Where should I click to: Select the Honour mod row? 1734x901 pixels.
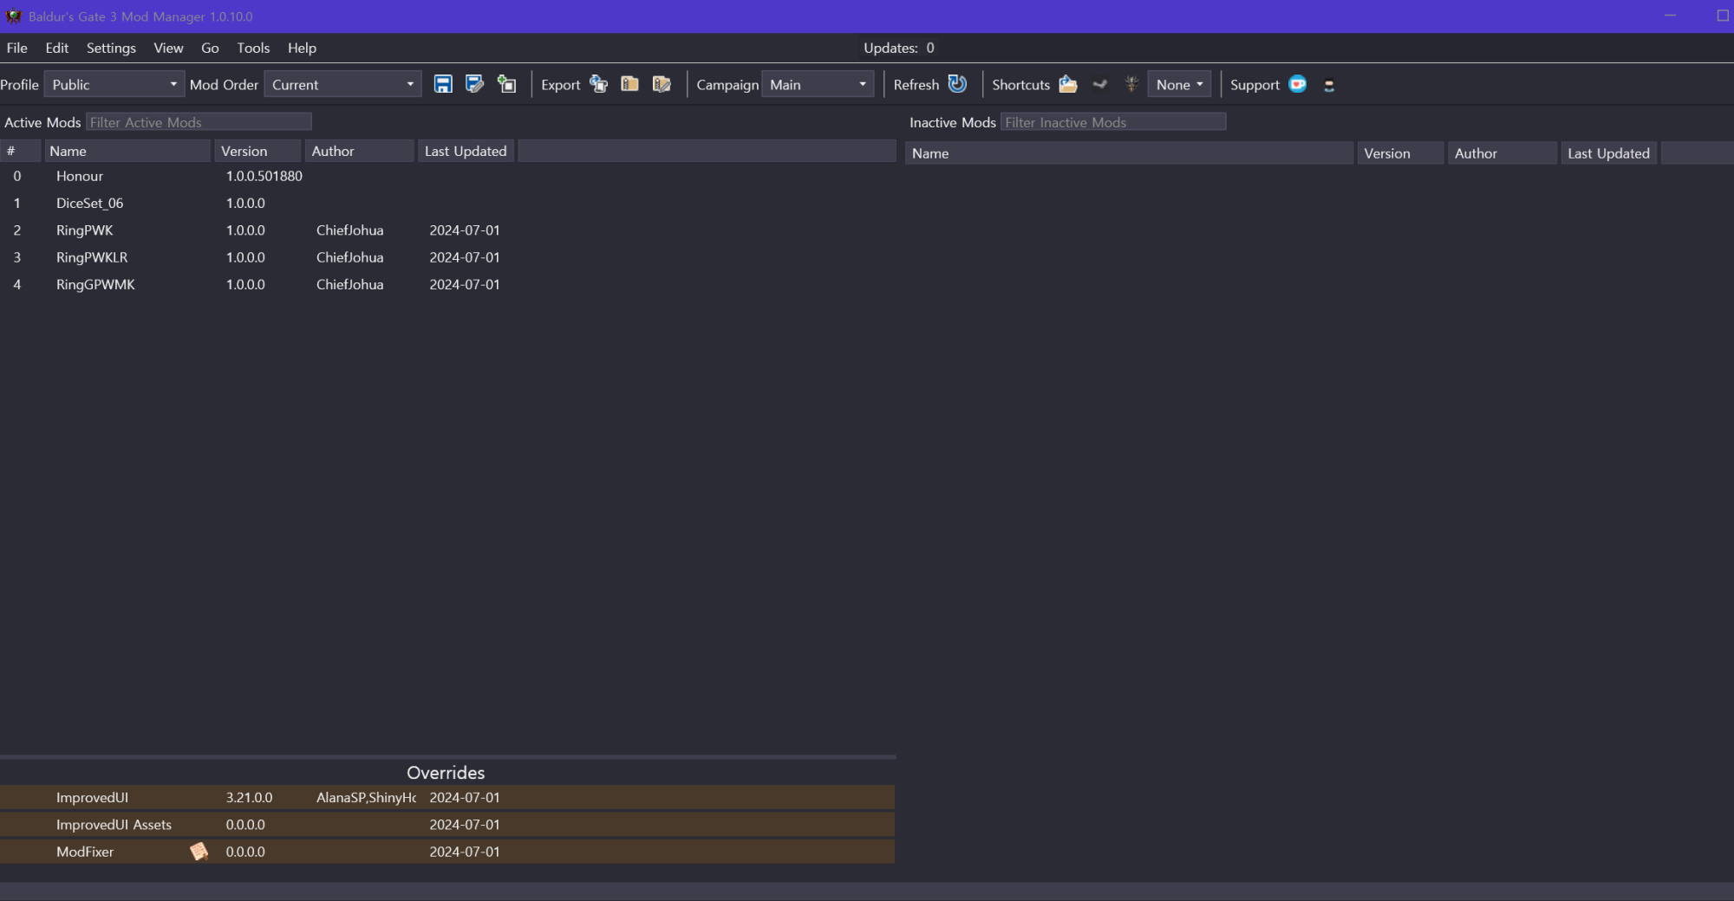point(447,176)
